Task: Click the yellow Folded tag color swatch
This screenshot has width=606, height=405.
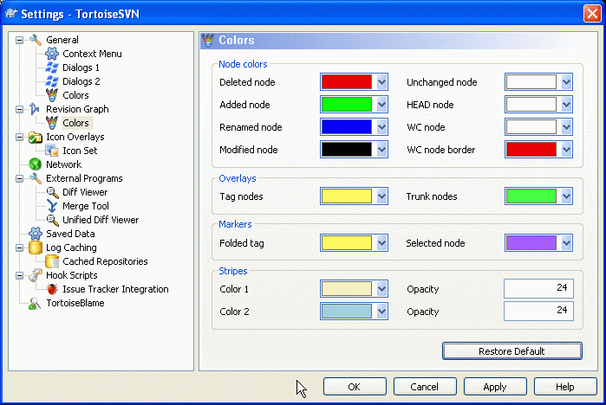Action: 347,243
